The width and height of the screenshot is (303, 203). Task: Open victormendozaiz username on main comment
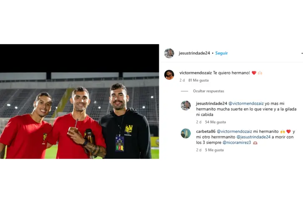point(196,73)
